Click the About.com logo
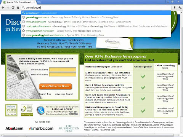 click(14, 129)
